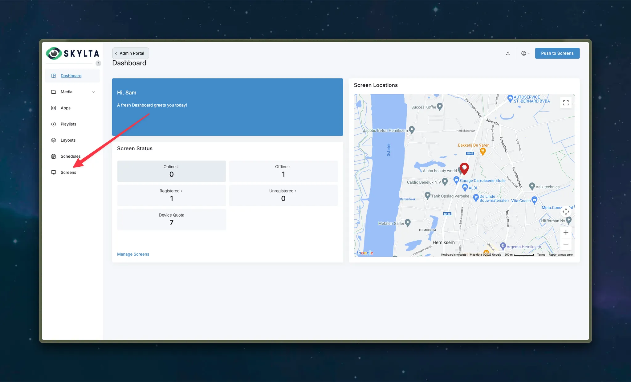
Task: Go to the Apps section
Action: [x=72, y=108]
